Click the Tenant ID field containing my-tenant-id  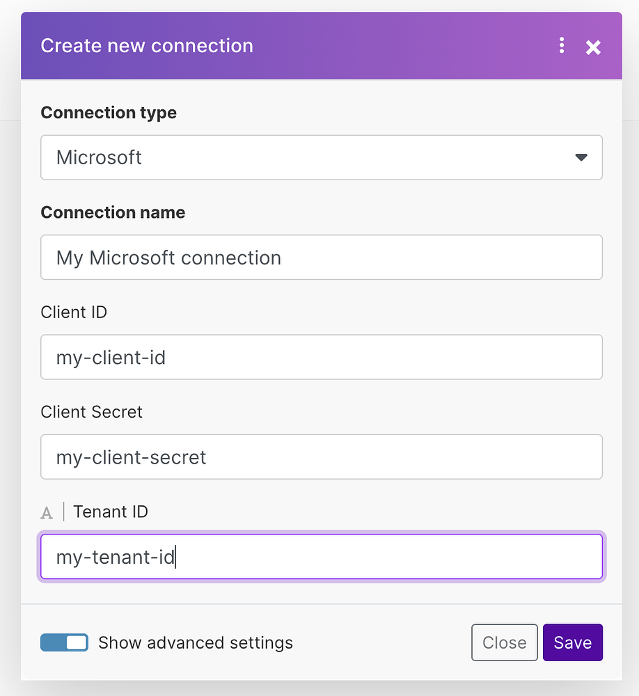click(322, 557)
